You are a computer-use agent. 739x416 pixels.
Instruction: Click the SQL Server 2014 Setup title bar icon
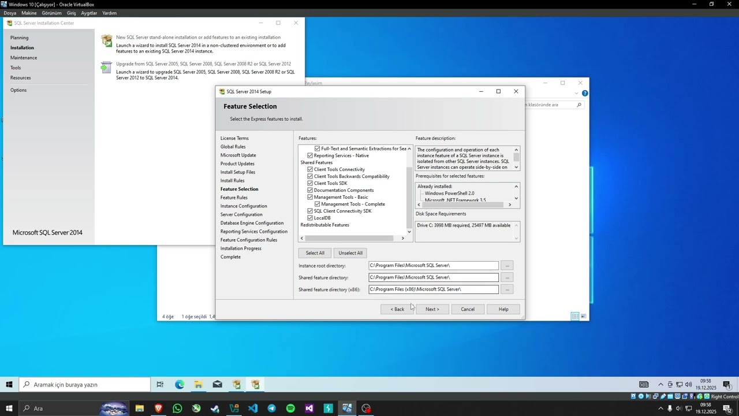tap(222, 91)
